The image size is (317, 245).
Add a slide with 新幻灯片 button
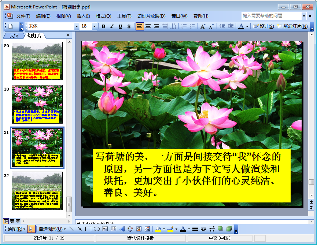coord(292,26)
